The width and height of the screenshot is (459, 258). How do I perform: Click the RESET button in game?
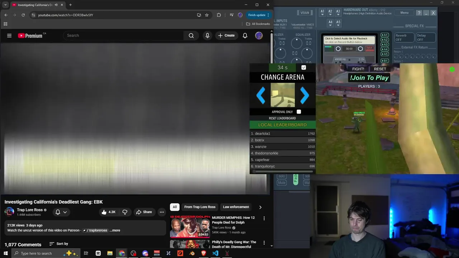pyautogui.click(x=380, y=69)
